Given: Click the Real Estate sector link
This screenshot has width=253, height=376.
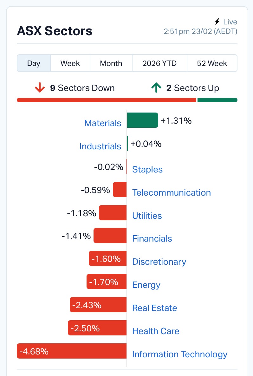Looking at the screenshot, I should (155, 308).
